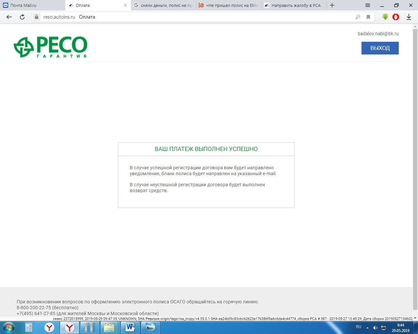Switch to the 'Не пришел полис' tab
This screenshot has height=334, width=418.
(x=229, y=5)
